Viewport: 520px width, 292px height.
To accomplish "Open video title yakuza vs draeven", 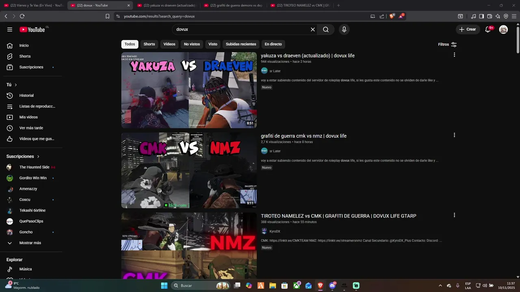I will [308, 56].
